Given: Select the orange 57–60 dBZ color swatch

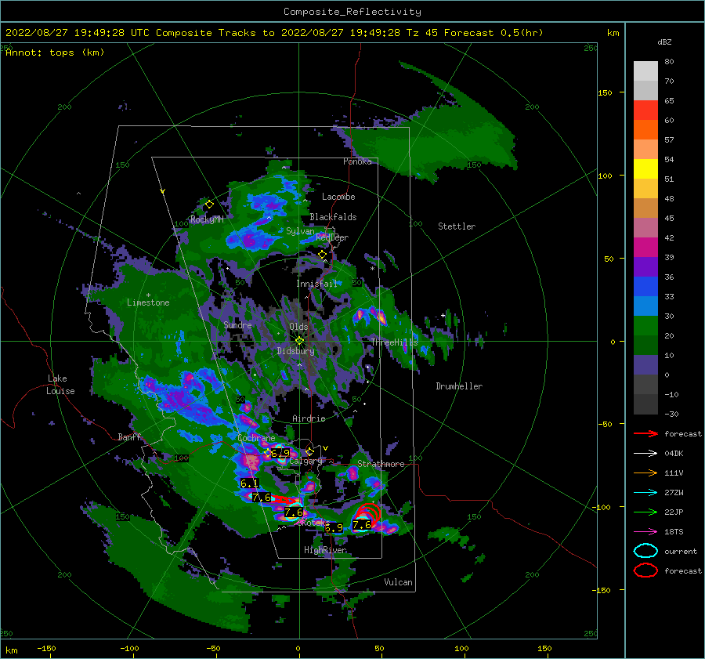Looking at the screenshot, I should [645, 130].
